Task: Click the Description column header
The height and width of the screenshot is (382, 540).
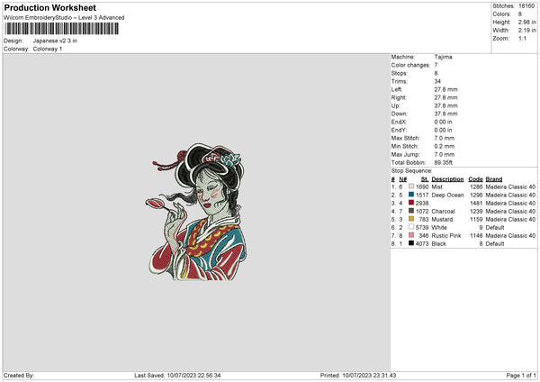Action: [x=447, y=179]
